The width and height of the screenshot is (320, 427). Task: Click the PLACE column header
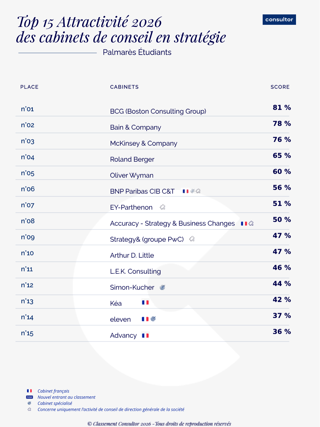click(x=29, y=87)
